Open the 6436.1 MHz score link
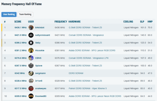This screenshot has height=101, width=157. point(20,27)
